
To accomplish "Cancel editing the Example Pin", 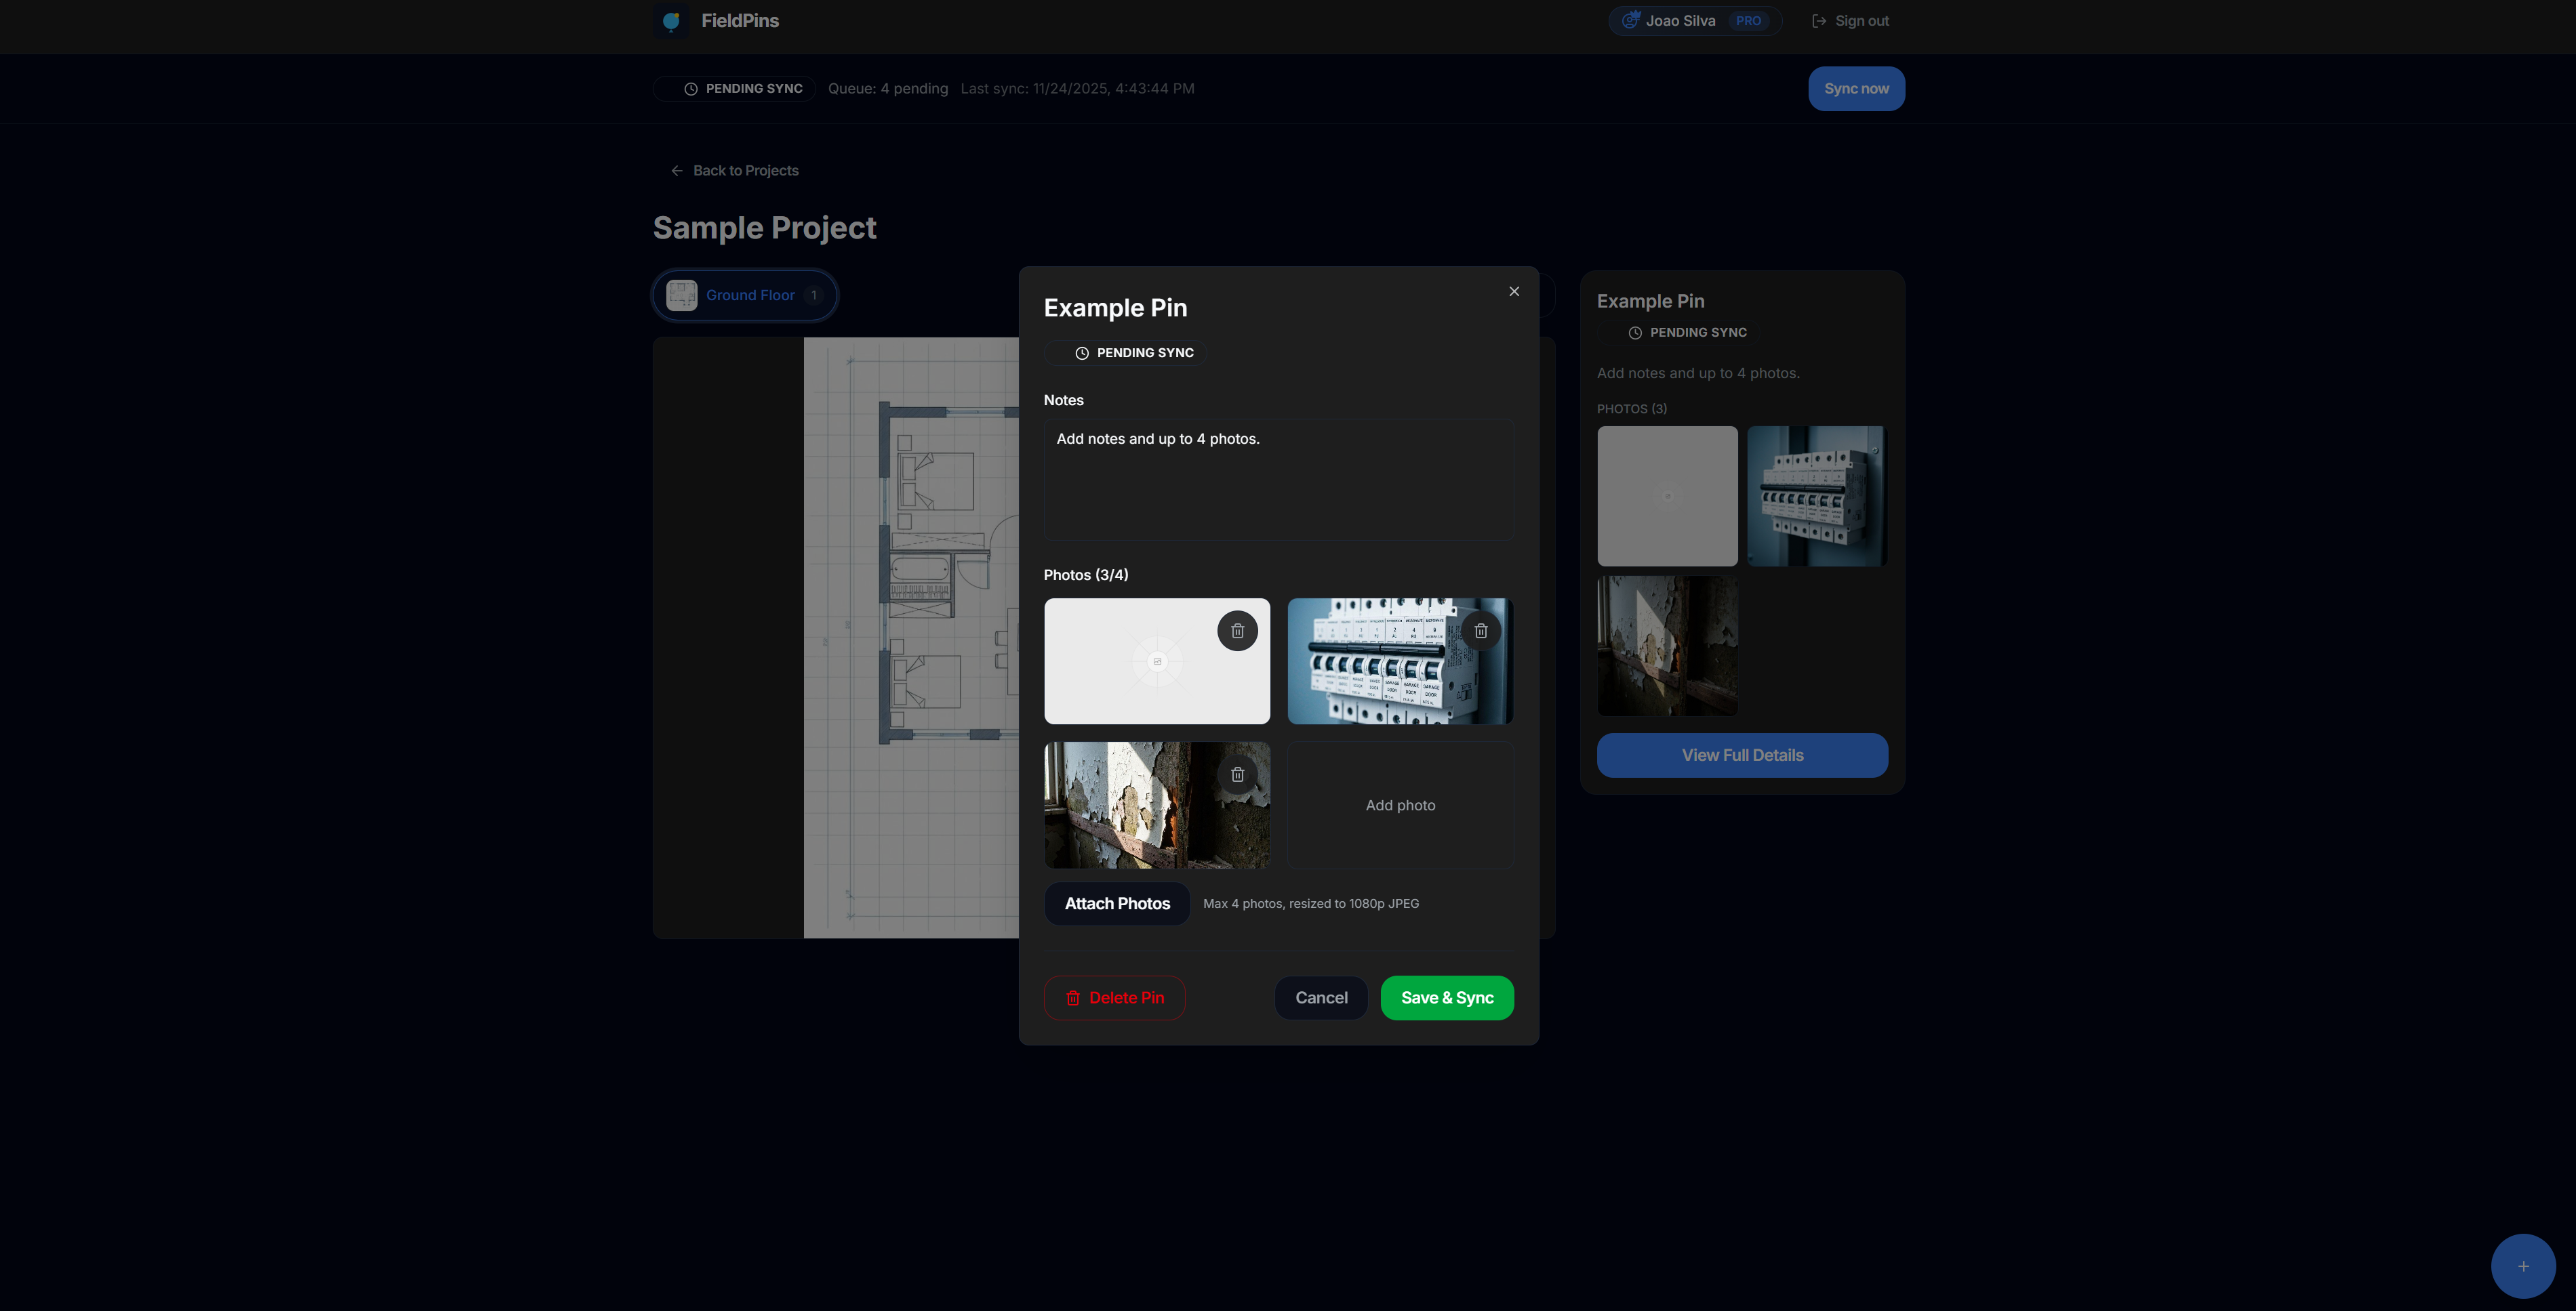I will 1320,997.
